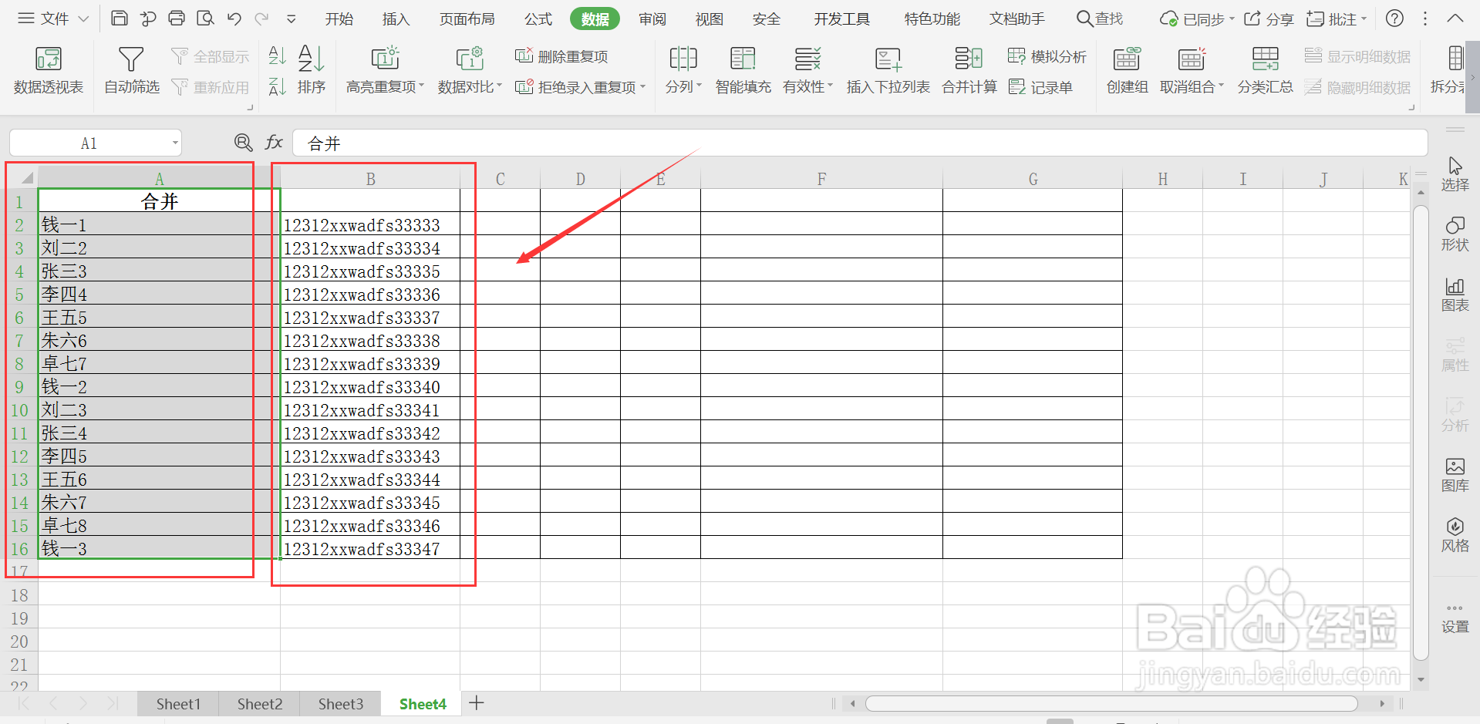Open the 有效性 validation dropdown
The height and width of the screenshot is (724, 1480).
coord(807,70)
